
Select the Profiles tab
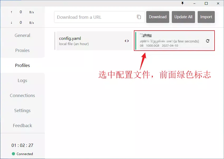coord(22,65)
